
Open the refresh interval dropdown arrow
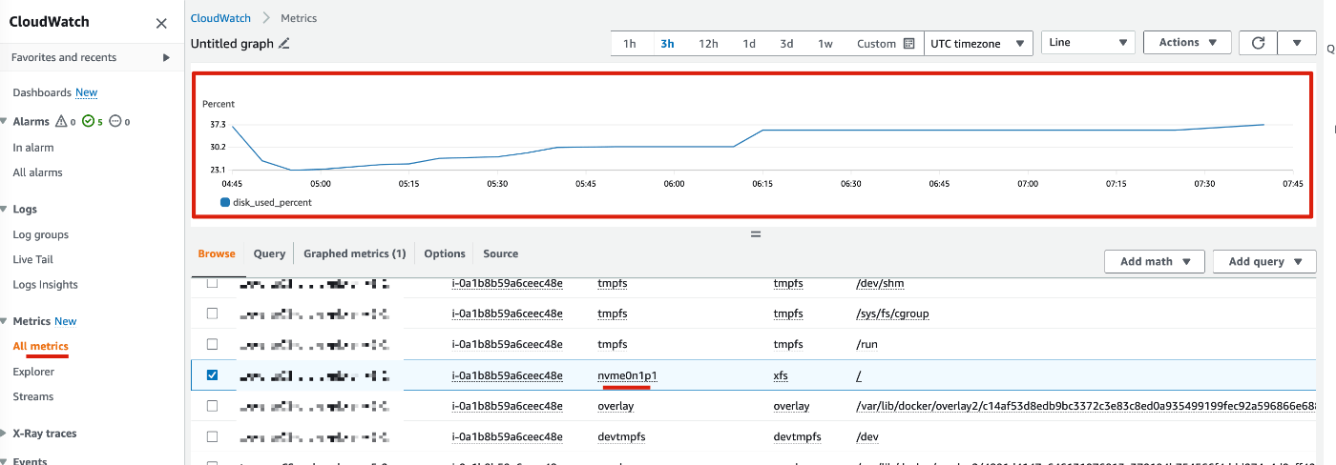[x=1297, y=43]
